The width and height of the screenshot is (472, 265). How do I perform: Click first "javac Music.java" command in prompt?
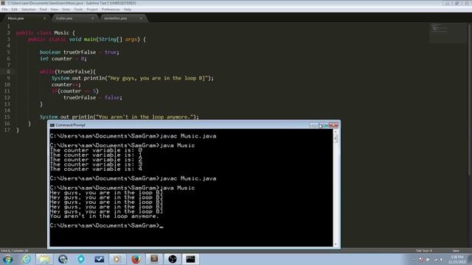click(188, 136)
